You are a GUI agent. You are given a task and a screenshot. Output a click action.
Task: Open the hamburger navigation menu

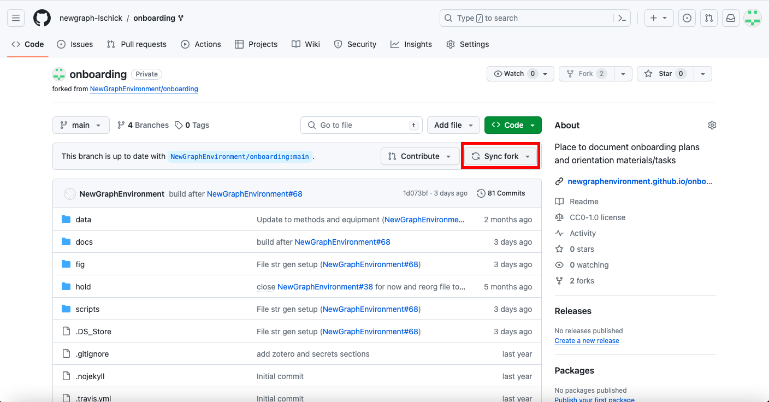pos(16,18)
